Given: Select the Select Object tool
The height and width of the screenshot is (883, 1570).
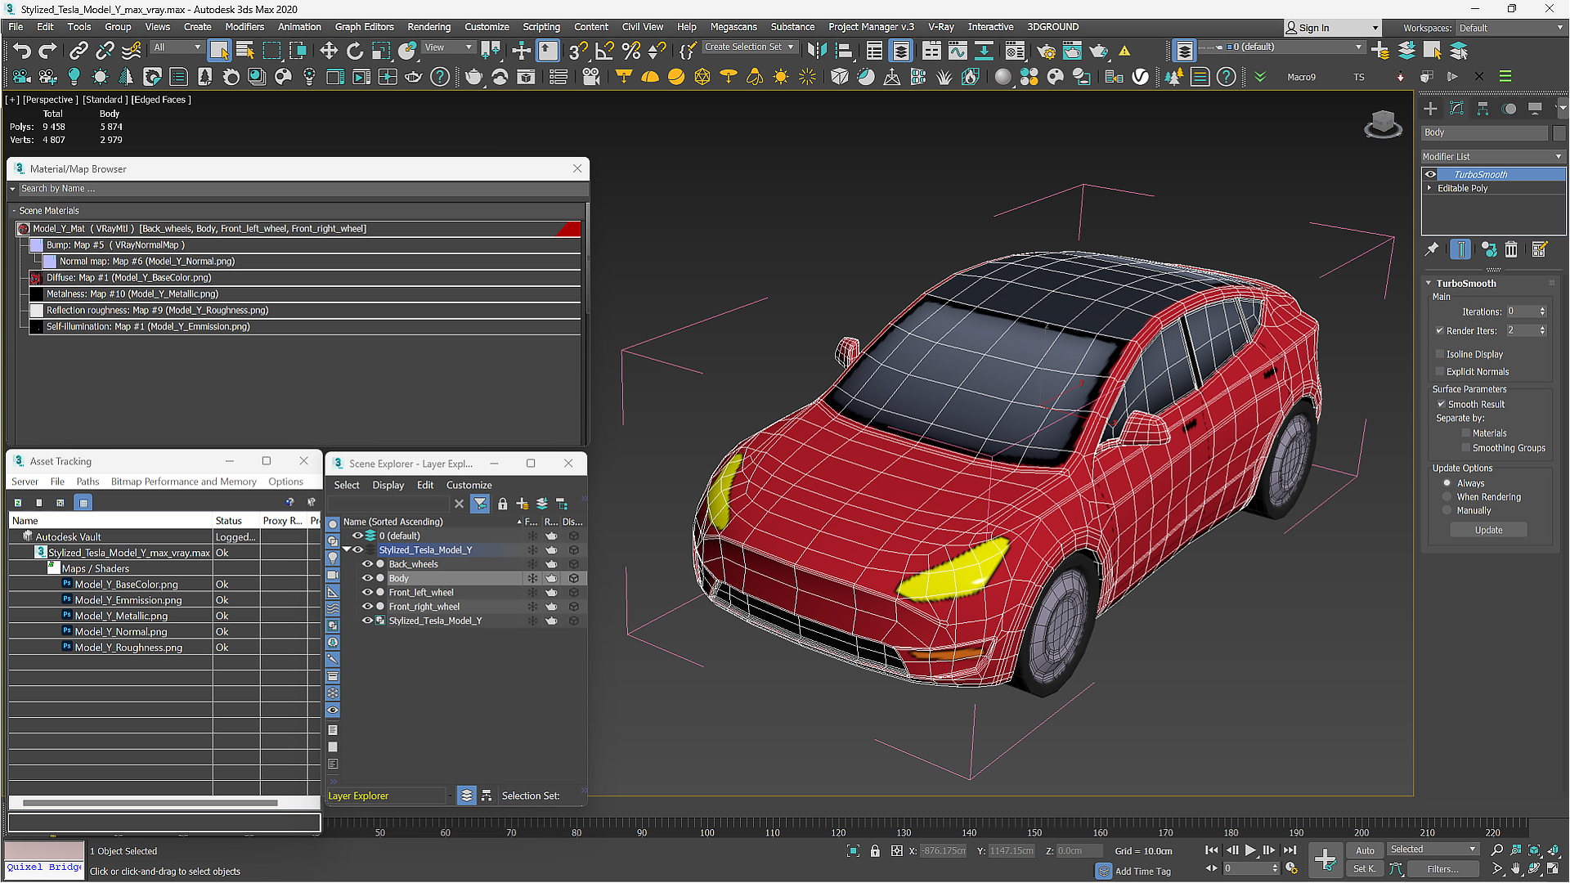Looking at the screenshot, I should point(219,51).
